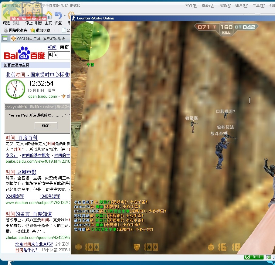This screenshot has width=275, height=265.
Task: Open the 文件(F) menu
Action: pos(191,6)
